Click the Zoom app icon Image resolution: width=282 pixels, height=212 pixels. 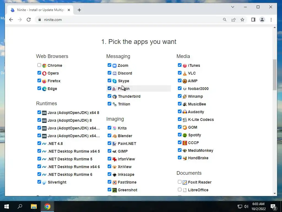coord(115,66)
